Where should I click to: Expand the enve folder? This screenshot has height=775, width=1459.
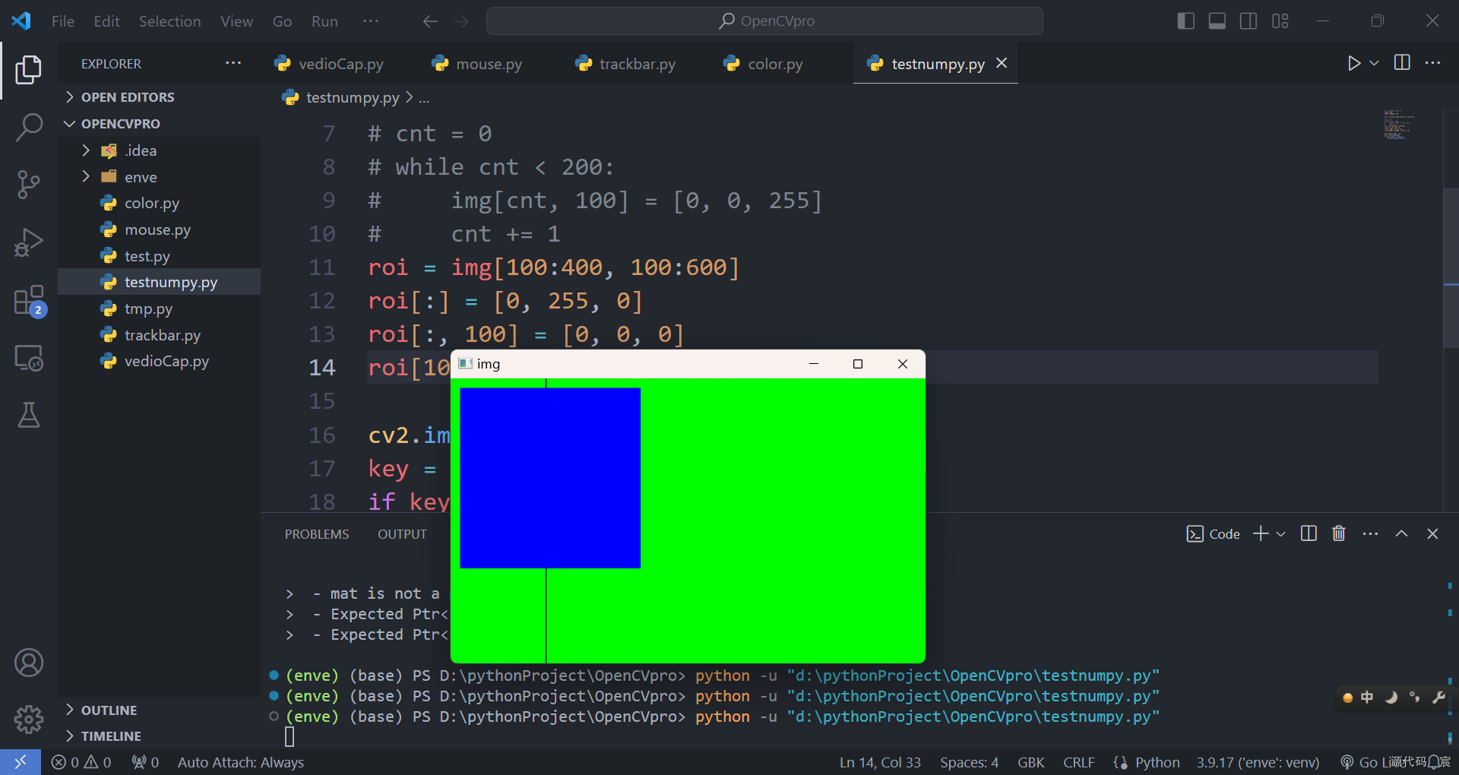tap(141, 177)
